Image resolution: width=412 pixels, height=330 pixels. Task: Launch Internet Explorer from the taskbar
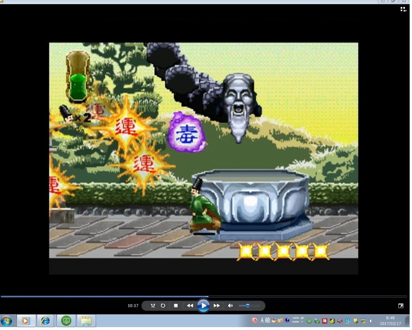pyautogui.click(x=46, y=321)
